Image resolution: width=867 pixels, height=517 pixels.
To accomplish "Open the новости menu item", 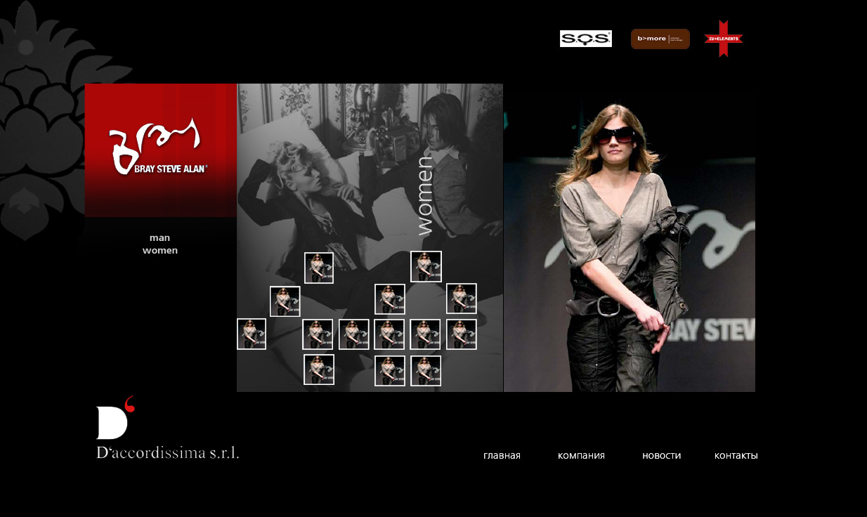I will (661, 455).
